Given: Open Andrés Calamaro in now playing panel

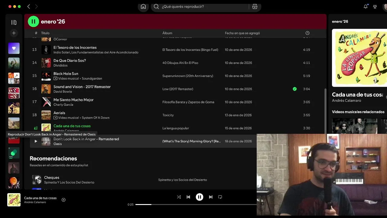Looking at the screenshot, I should pos(346,101).
